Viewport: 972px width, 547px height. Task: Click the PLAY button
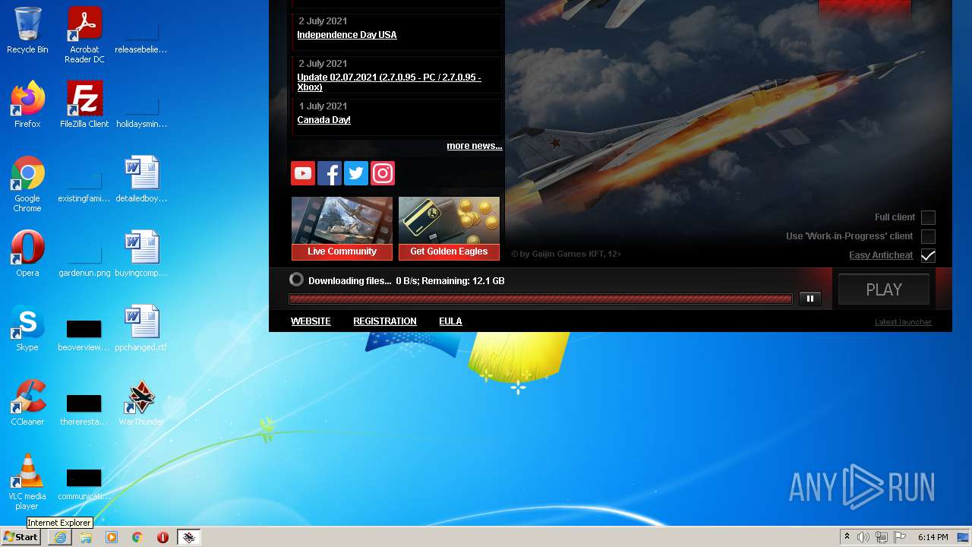click(x=884, y=289)
